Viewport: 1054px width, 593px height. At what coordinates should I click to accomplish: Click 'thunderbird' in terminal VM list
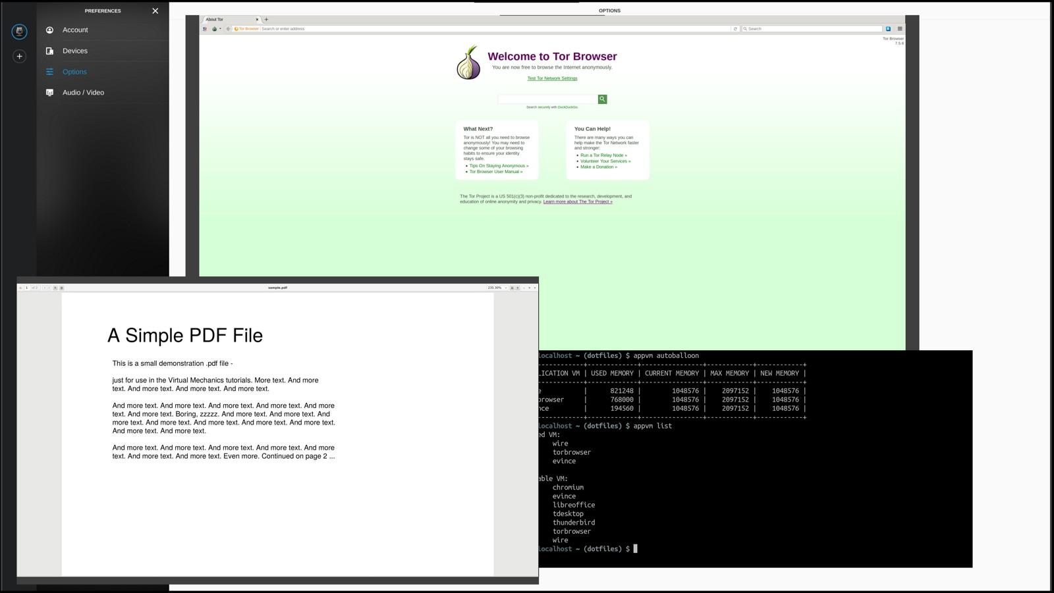pyautogui.click(x=574, y=523)
